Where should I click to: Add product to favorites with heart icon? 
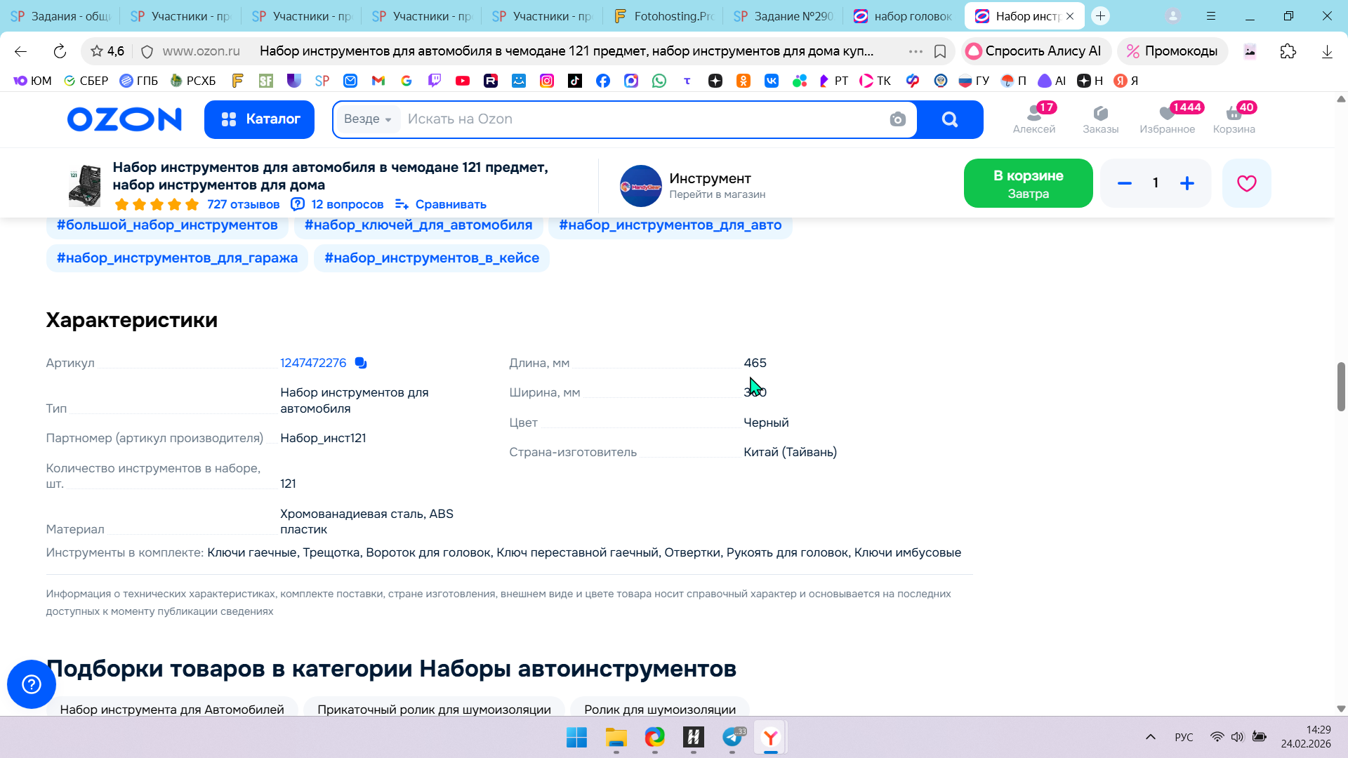point(1246,183)
